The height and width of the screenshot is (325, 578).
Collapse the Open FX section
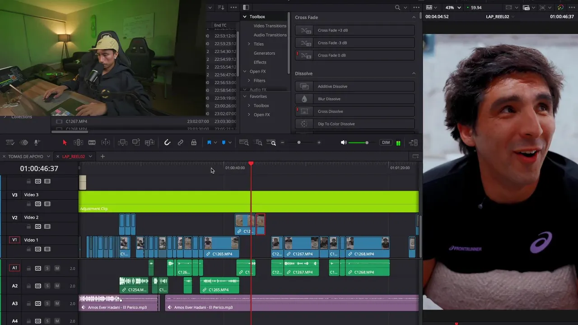(245, 71)
